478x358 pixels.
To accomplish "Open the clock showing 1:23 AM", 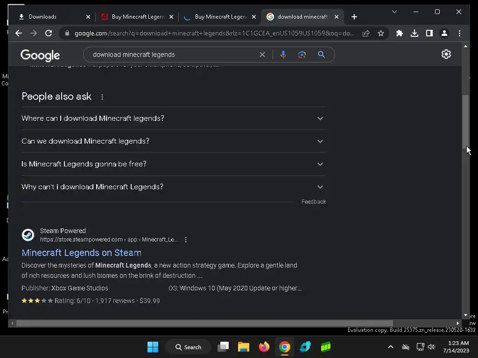I will pyautogui.click(x=457, y=347).
